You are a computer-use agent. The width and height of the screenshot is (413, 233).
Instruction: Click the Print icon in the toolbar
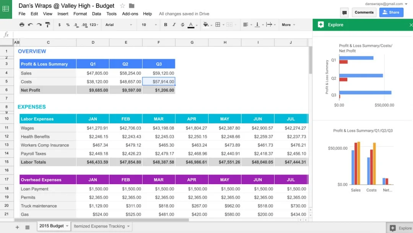point(22,25)
